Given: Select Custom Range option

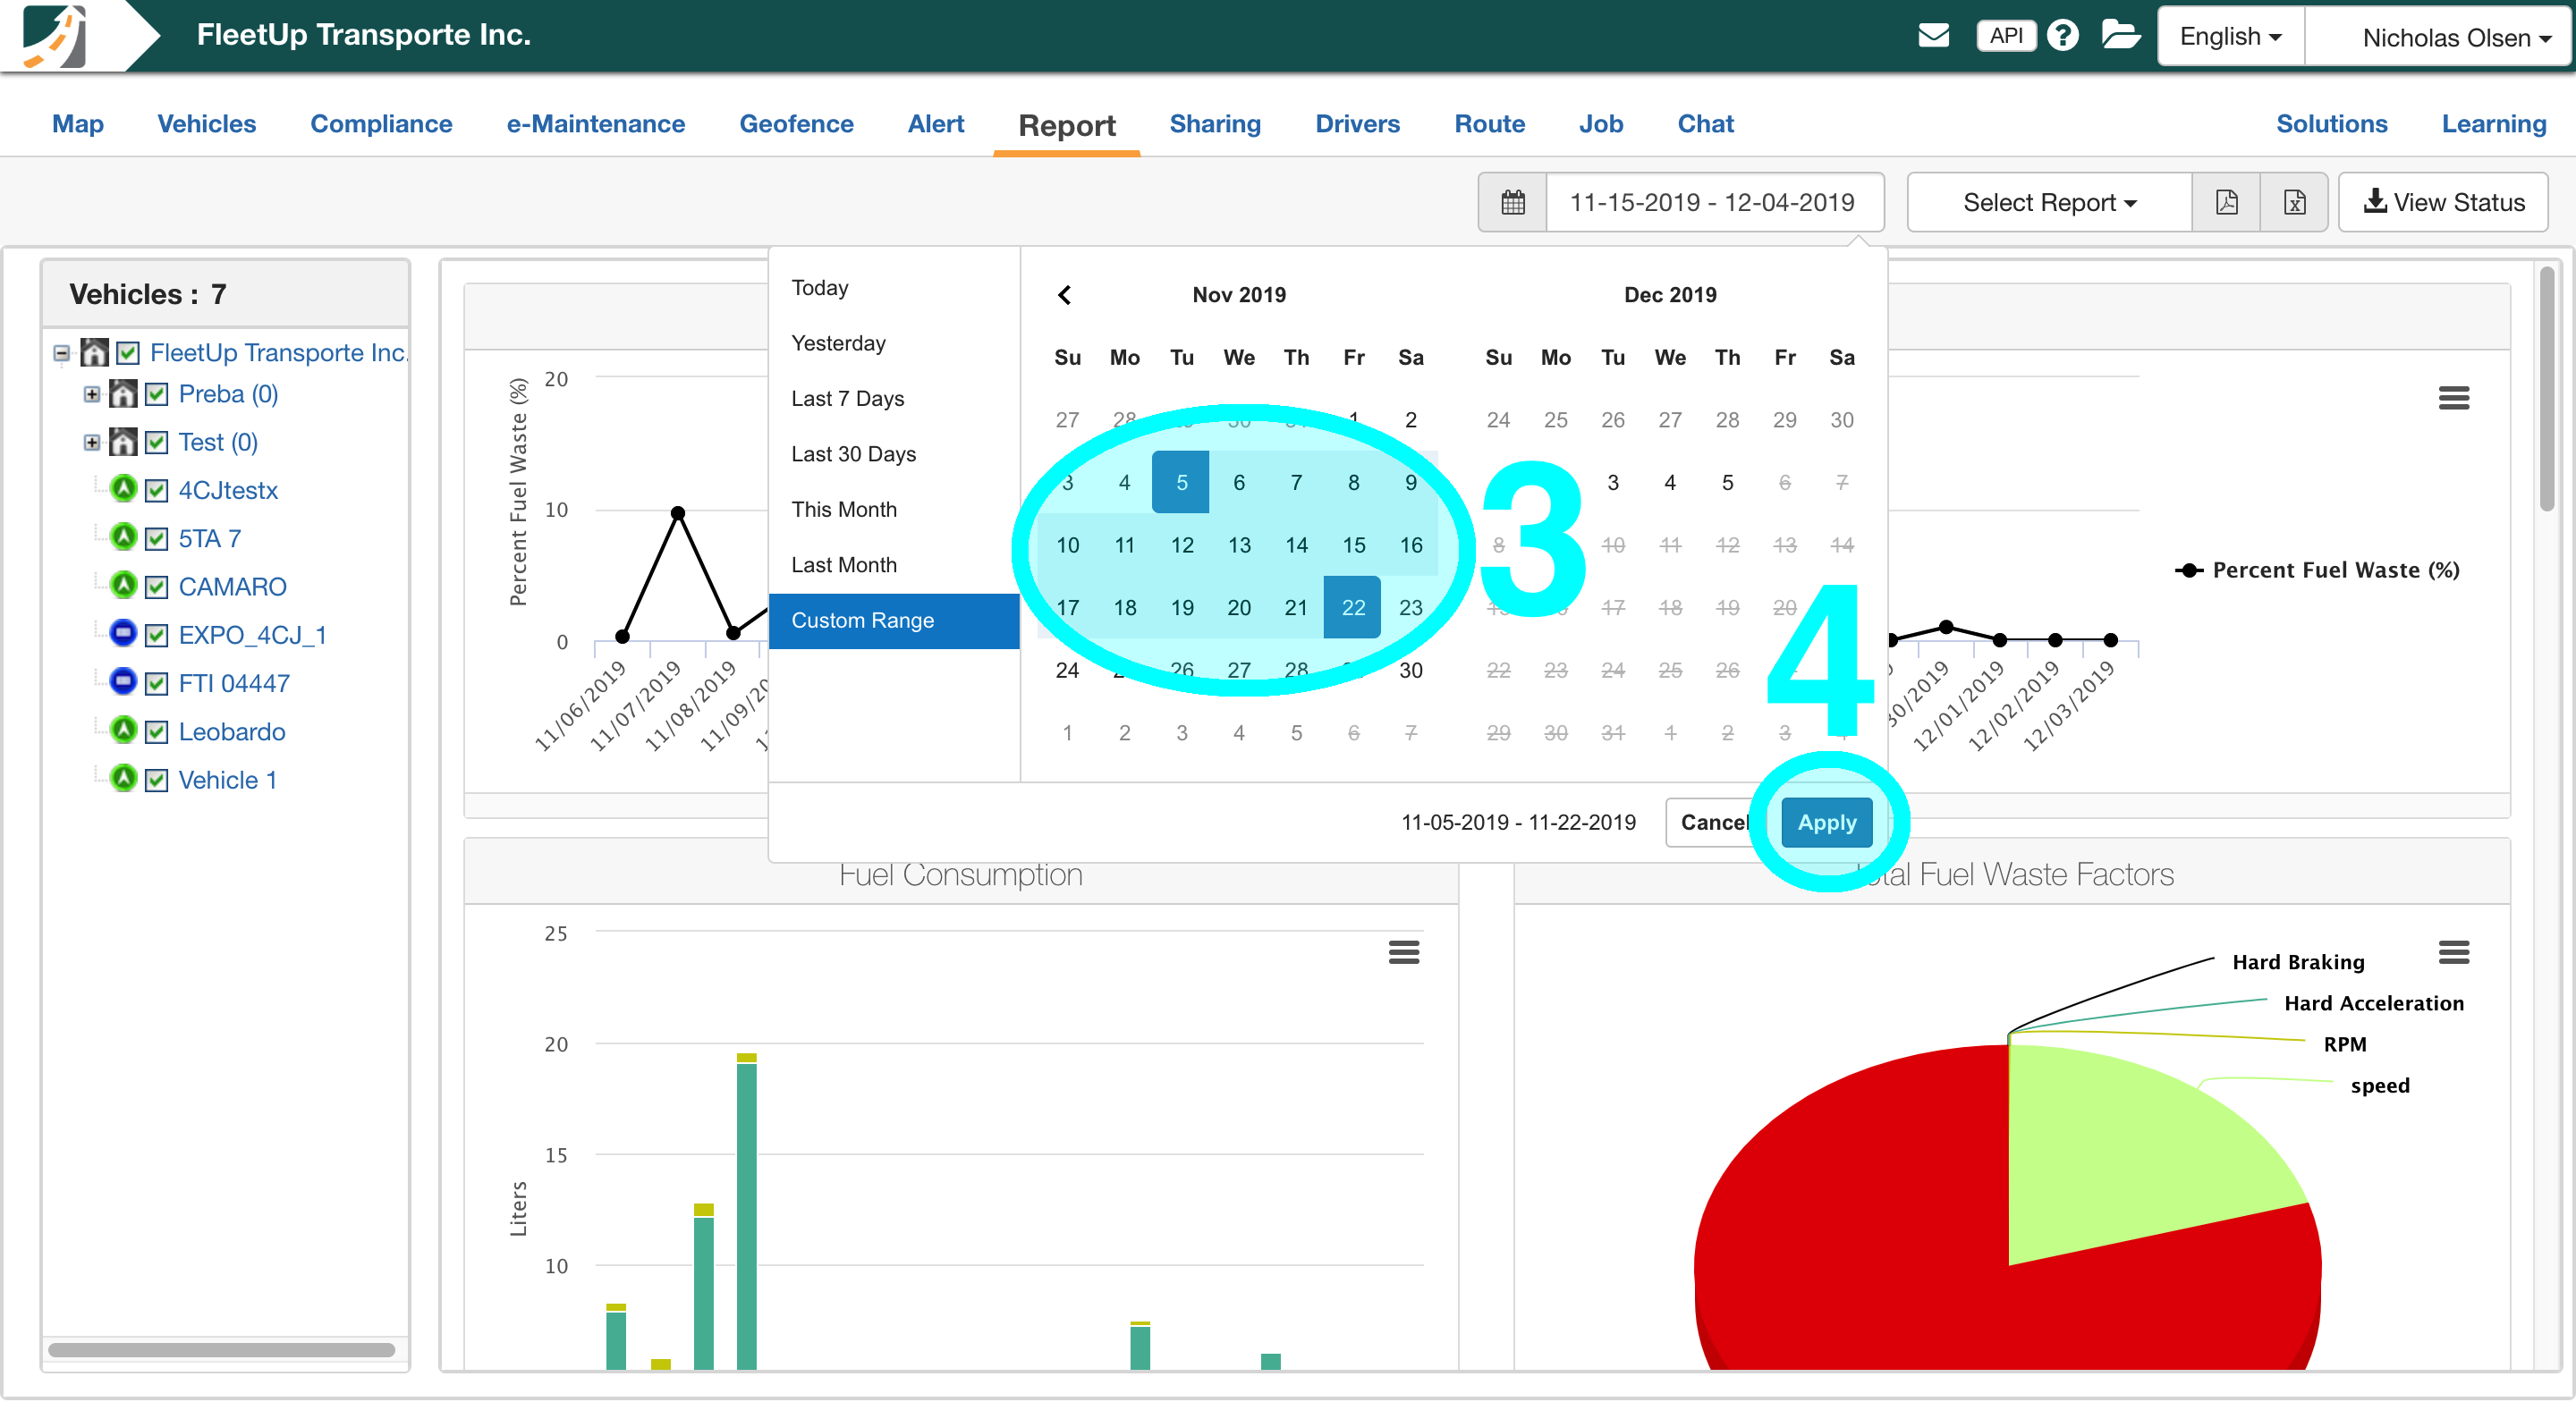Looking at the screenshot, I should [x=895, y=620].
